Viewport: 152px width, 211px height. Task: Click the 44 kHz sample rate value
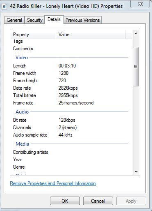[x=66, y=135]
